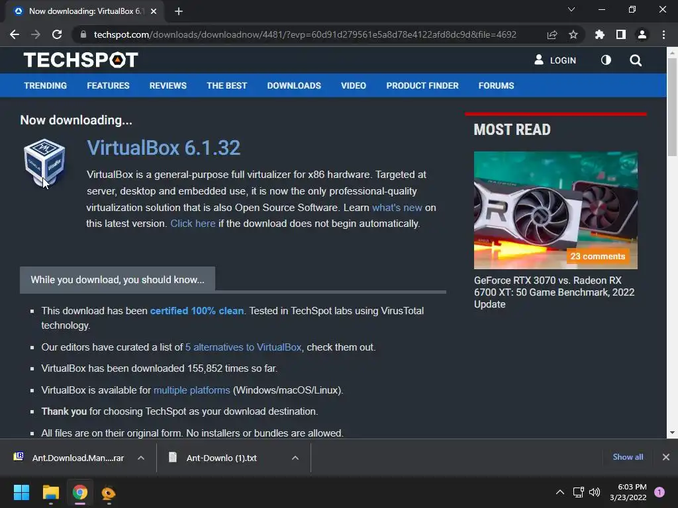Open the FORUMS menu
This screenshot has width=678, height=508.
coord(496,85)
